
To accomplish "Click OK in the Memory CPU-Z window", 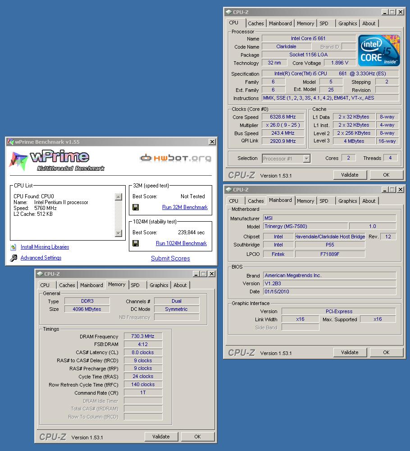I will [x=197, y=437].
